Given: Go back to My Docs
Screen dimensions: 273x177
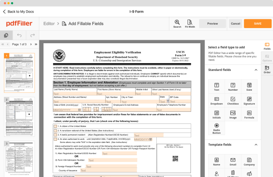Looking at the screenshot, I should click(x=18, y=12).
